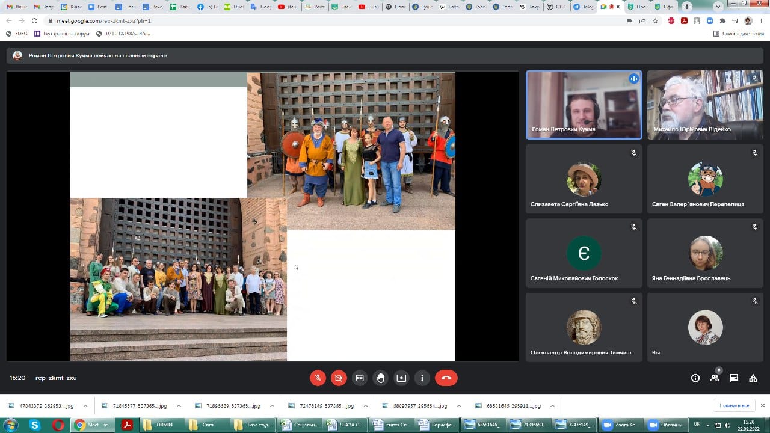Switch to the Telegram browser tab
The height and width of the screenshot is (433, 770).
click(x=583, y=7)
